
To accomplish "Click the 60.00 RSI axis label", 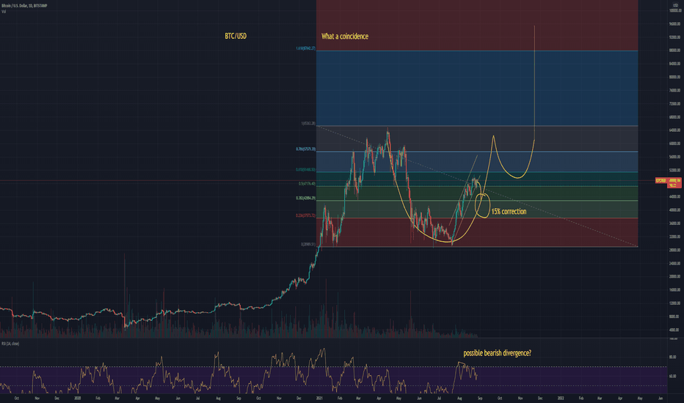I will coord(673,376).
